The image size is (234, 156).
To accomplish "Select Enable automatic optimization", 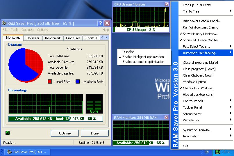I will click(143, 62).
